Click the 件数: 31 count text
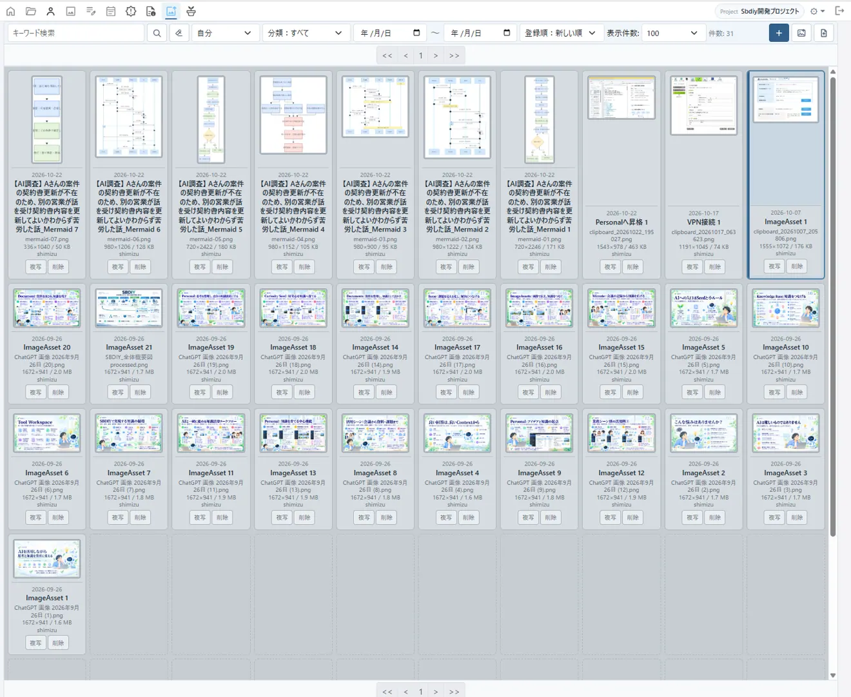This screenshot has width=851, height=697. (721, 34)
